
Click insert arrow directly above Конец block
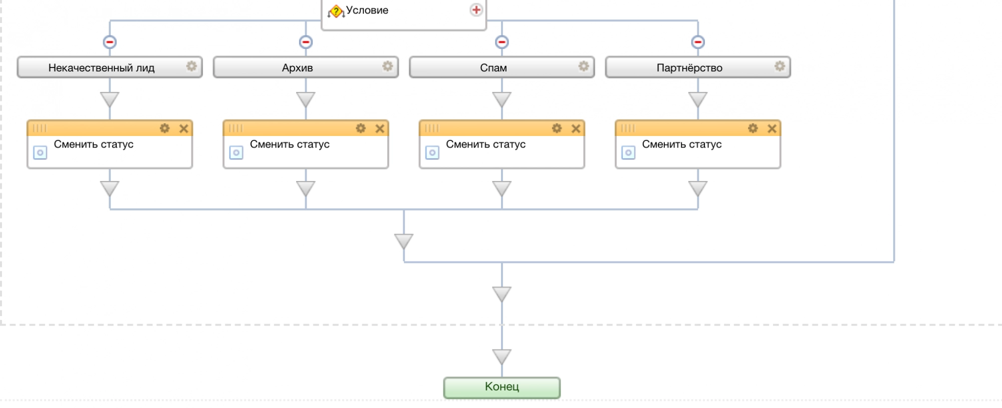click(x=502, y=356)
